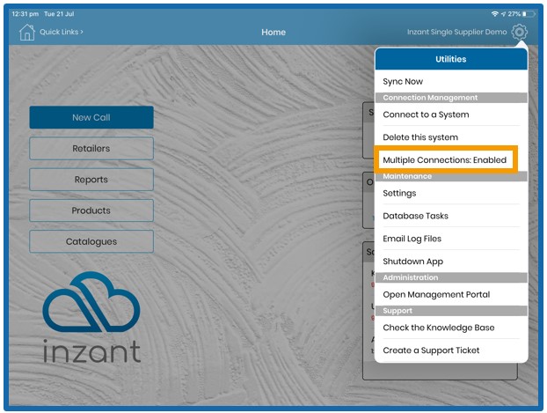Screen dimensions: 547x413
Task: Tap the Home title text
Action: click(x=273, y=33)
